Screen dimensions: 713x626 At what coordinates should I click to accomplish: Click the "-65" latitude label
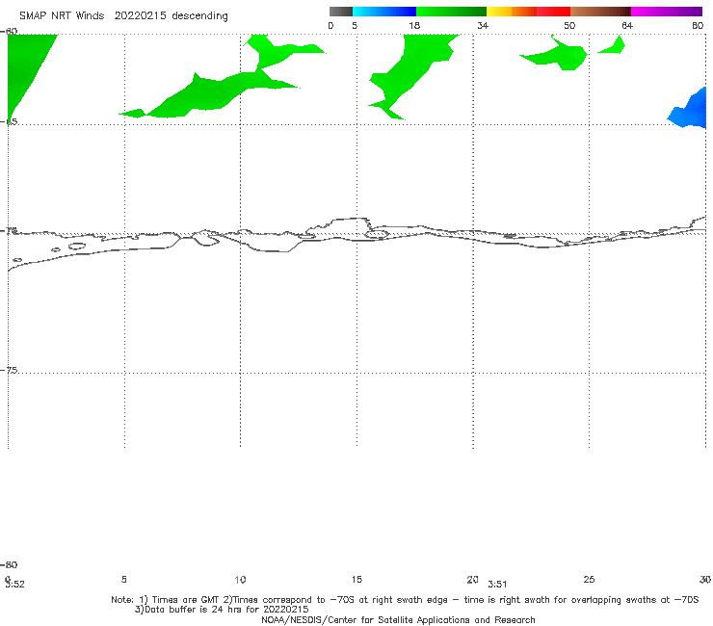(10, 122)
